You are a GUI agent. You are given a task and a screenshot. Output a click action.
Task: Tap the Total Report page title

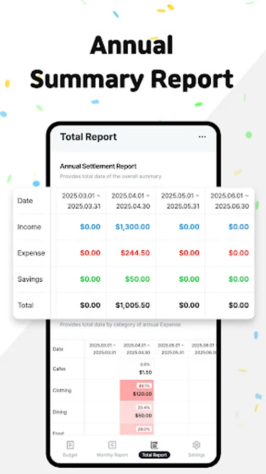coord(88,137)
